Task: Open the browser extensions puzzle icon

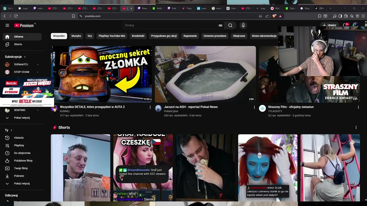Action: 320,16
